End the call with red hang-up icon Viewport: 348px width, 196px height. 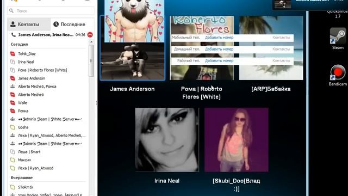(x=90, y=35)
